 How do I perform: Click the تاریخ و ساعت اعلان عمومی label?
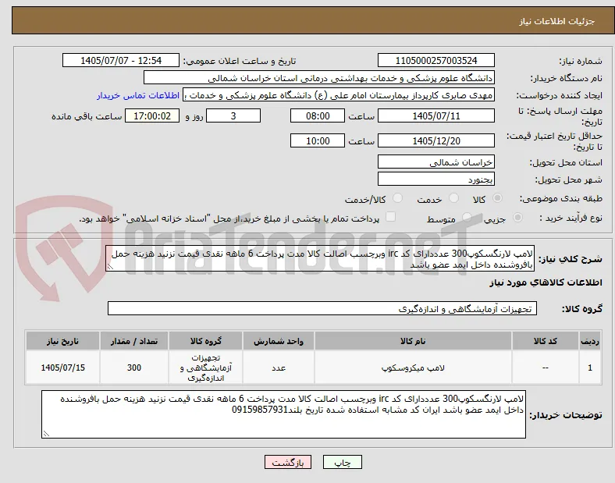coord(240,61)
